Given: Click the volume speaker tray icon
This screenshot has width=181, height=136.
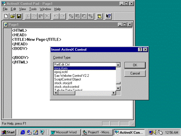Looking at the screenshot, I should pyautogui.click(x=155, y=132).
